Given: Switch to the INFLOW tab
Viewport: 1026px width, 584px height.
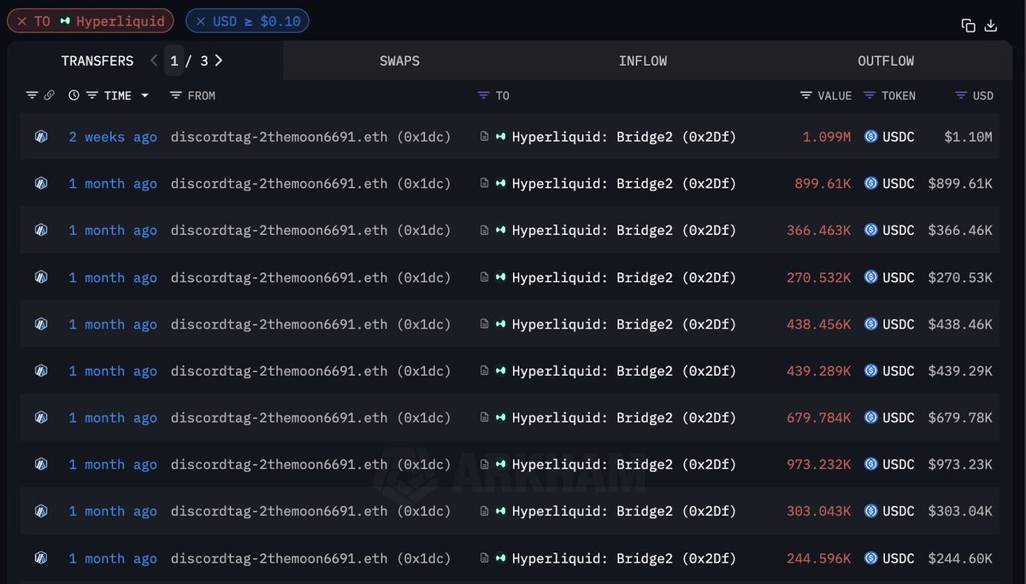Looking at the screenshot, I should click(643, 61).
